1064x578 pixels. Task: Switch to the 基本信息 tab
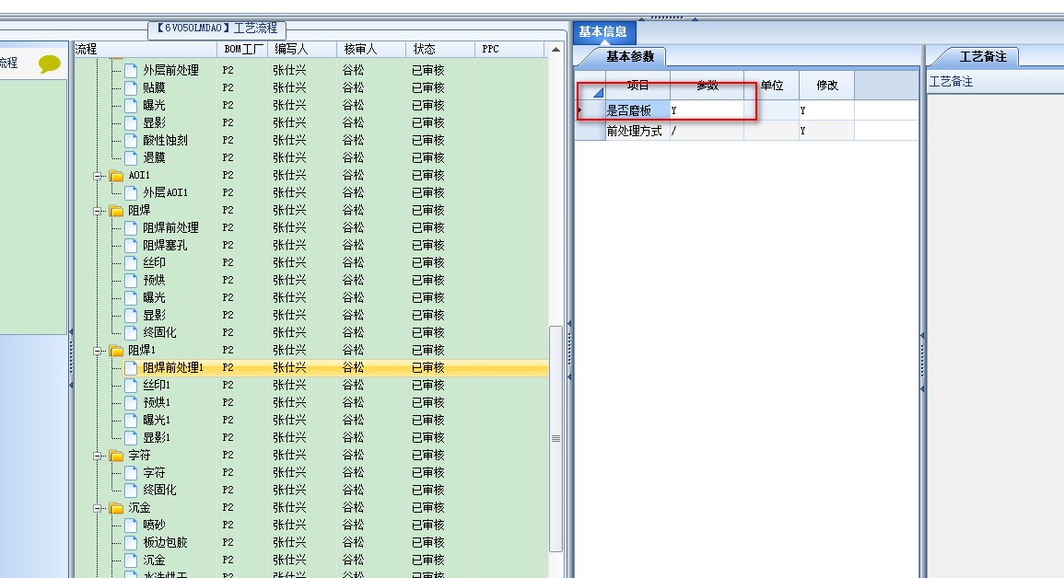tap(603, 32)
